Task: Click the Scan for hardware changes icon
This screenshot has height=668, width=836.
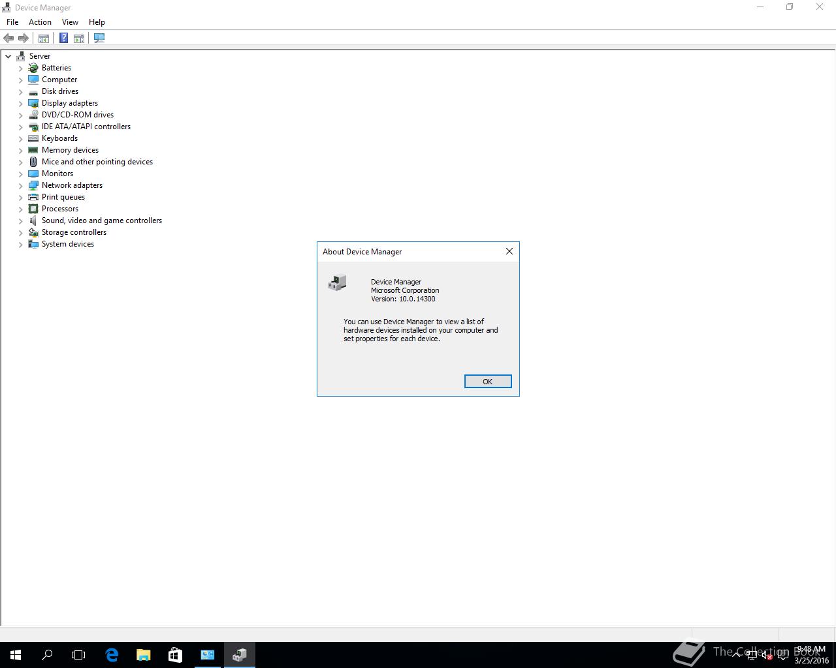Action: coord(99,38)
